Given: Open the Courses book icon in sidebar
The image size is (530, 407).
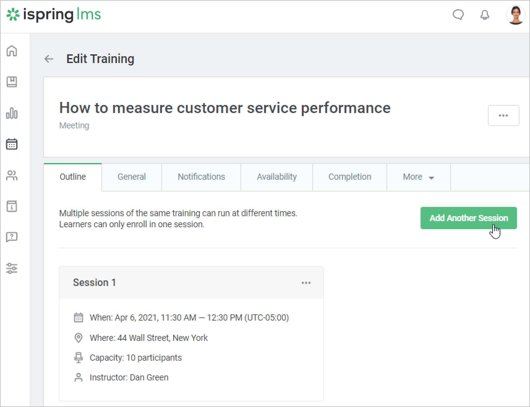Looking at the screenshot, I should tap(12, 82).
